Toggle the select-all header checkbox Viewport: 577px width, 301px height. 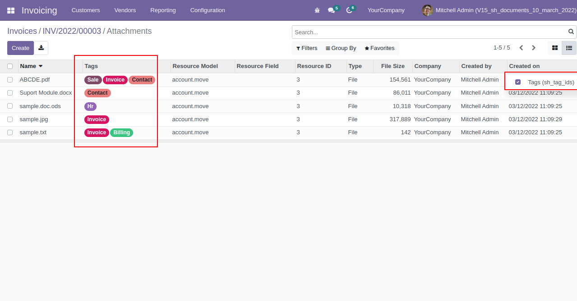(x=10, y=66)
